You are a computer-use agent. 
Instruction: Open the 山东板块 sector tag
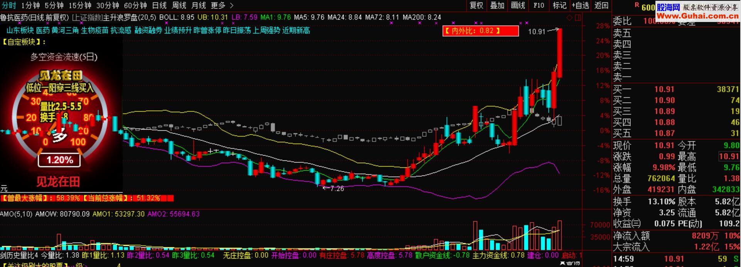tap(20, 30)
